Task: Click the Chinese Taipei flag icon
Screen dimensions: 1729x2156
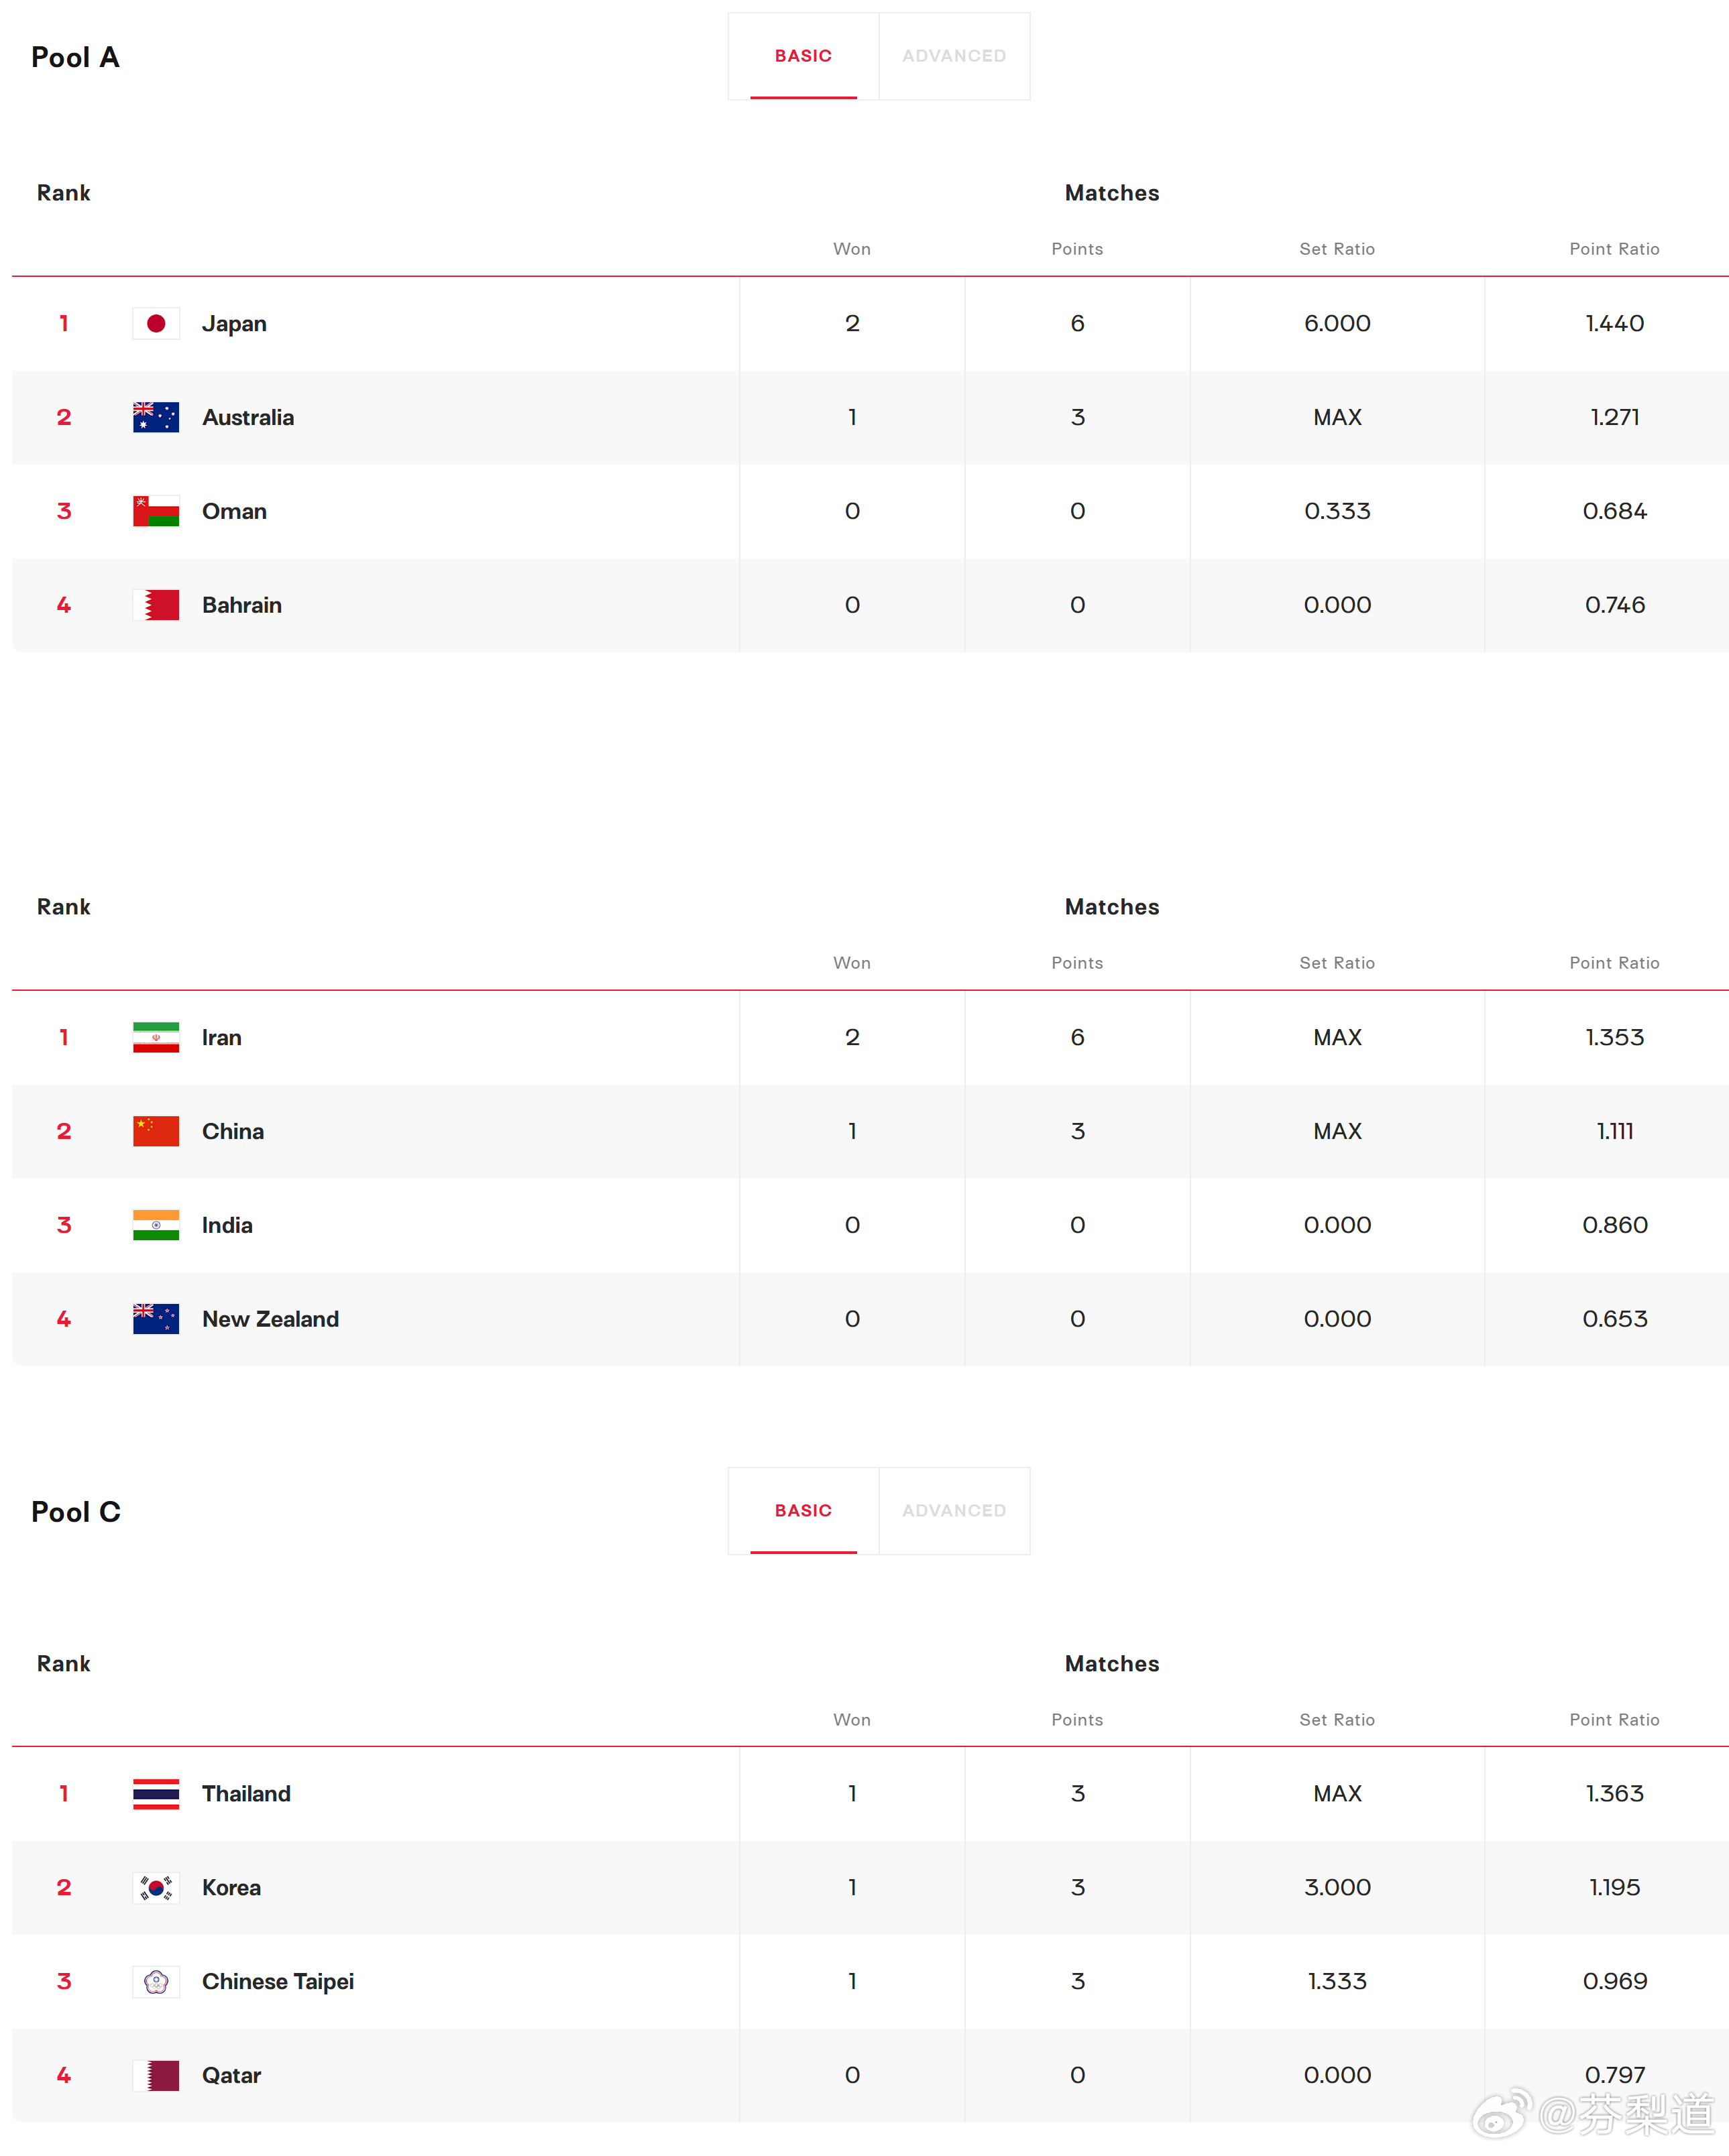Action: coord(156,1981)
